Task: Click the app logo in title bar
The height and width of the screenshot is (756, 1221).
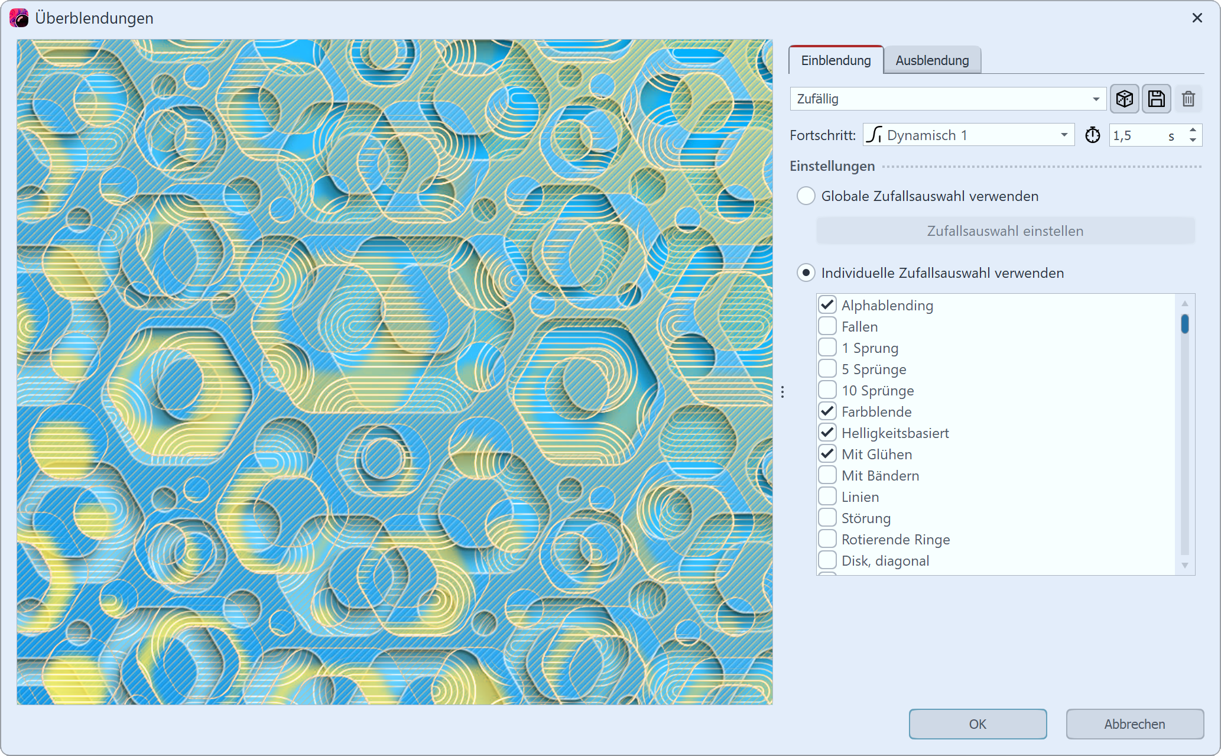Action: click(19, 18)
